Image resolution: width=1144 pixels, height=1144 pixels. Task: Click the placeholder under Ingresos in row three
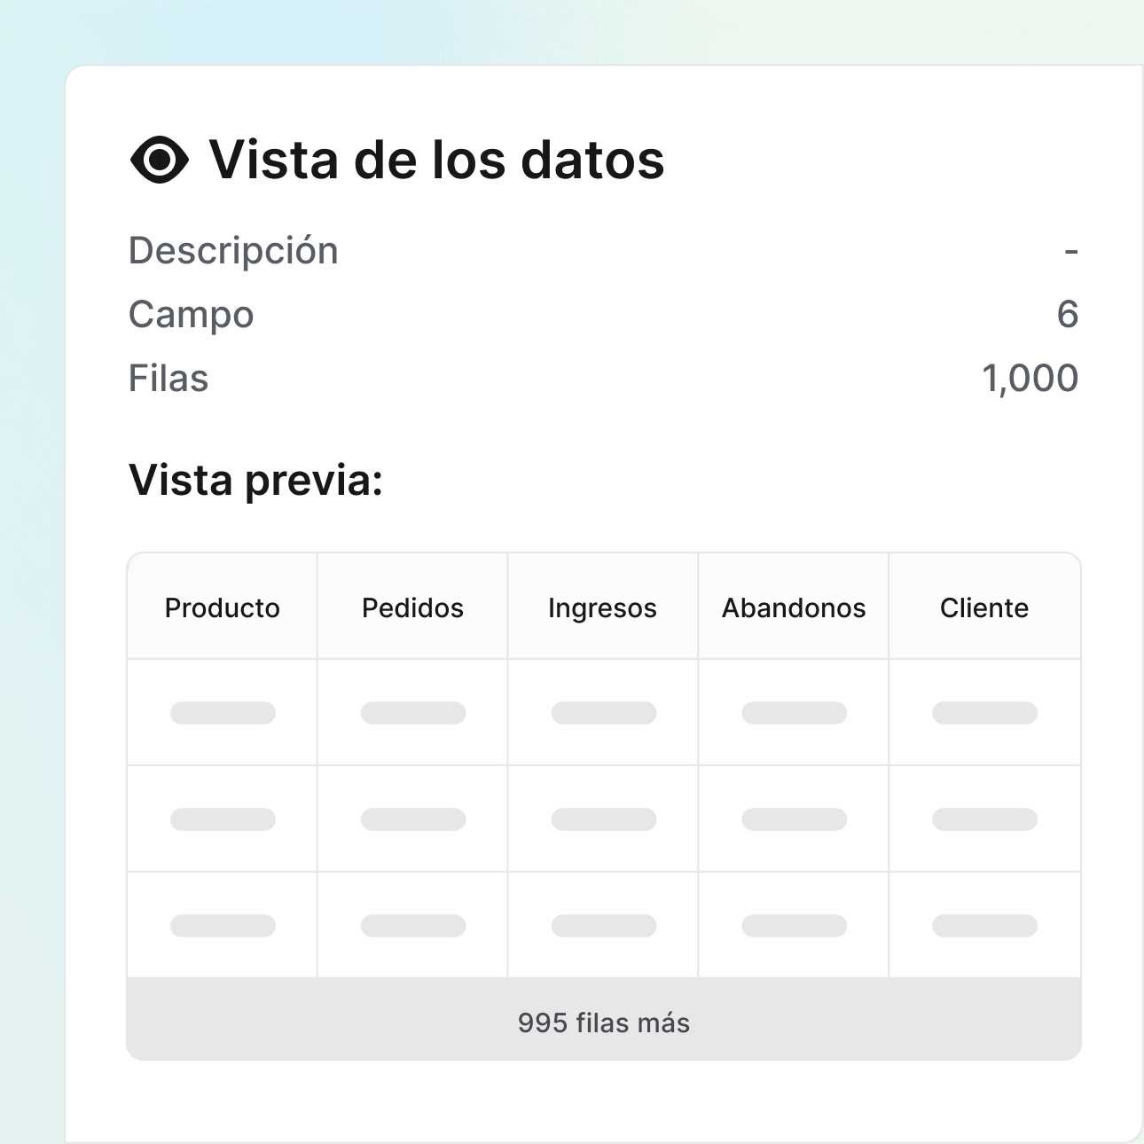click(602, 924)
